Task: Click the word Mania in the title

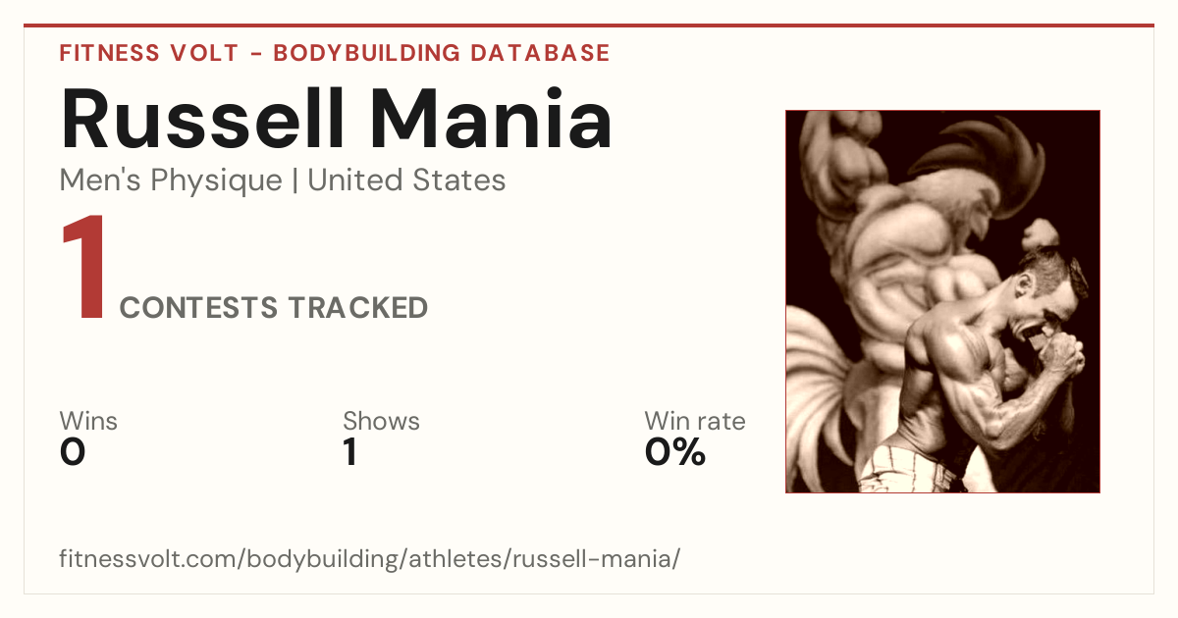Action: pos(491,119)
